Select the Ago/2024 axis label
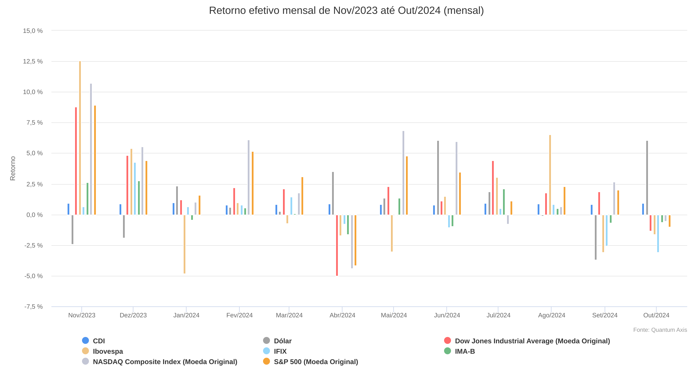This screenshot has height=386, width=693. (551, 315)
